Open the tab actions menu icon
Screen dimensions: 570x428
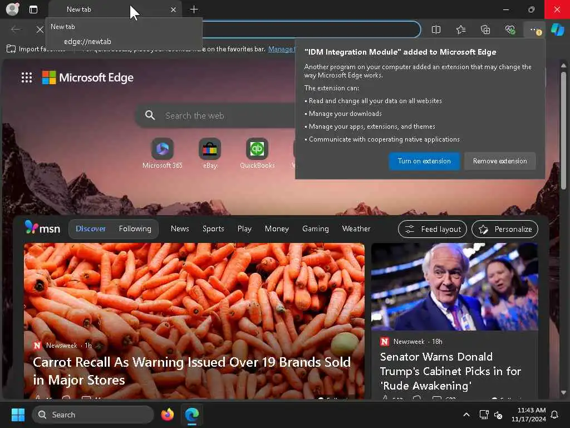coord(33,9)
